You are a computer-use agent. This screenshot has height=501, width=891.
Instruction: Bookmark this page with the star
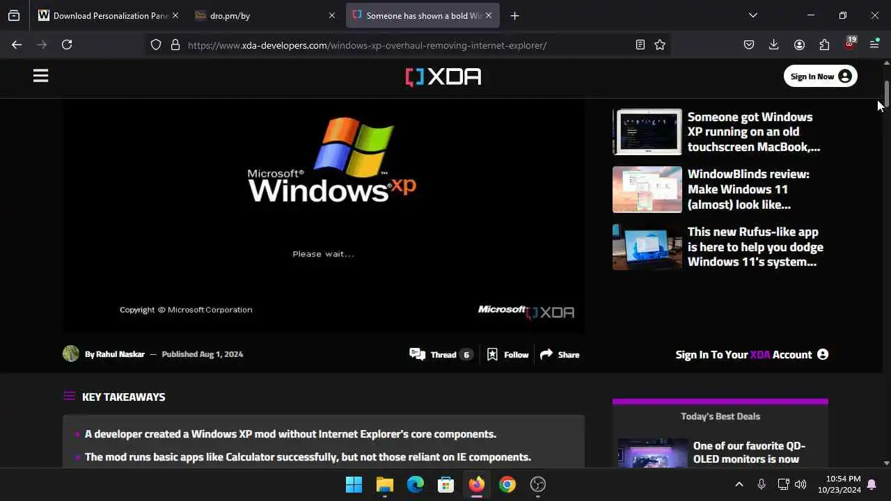(x=660, y=45)
